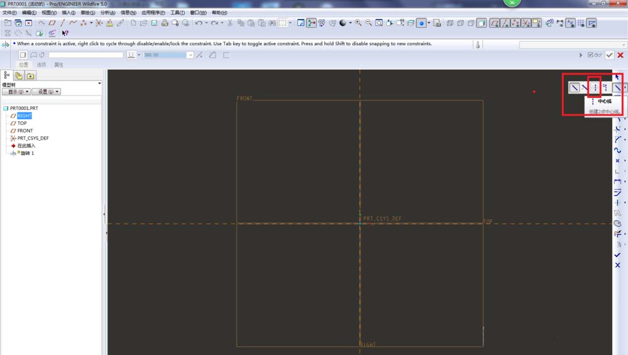Cancel the feature with the red X
This screenshot has width=628, height=355.
(x=620, y=55)
